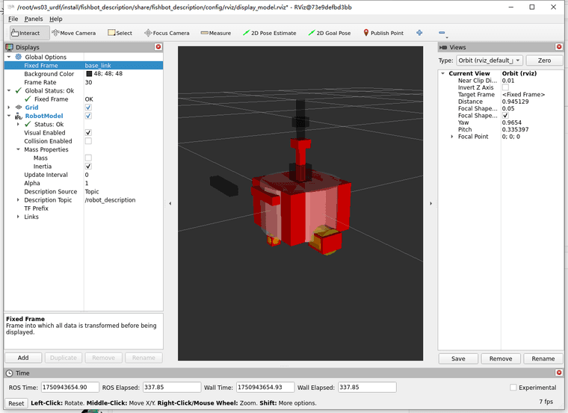
Task: Open the view Type dropdown
Action: [x=489, y=60]
